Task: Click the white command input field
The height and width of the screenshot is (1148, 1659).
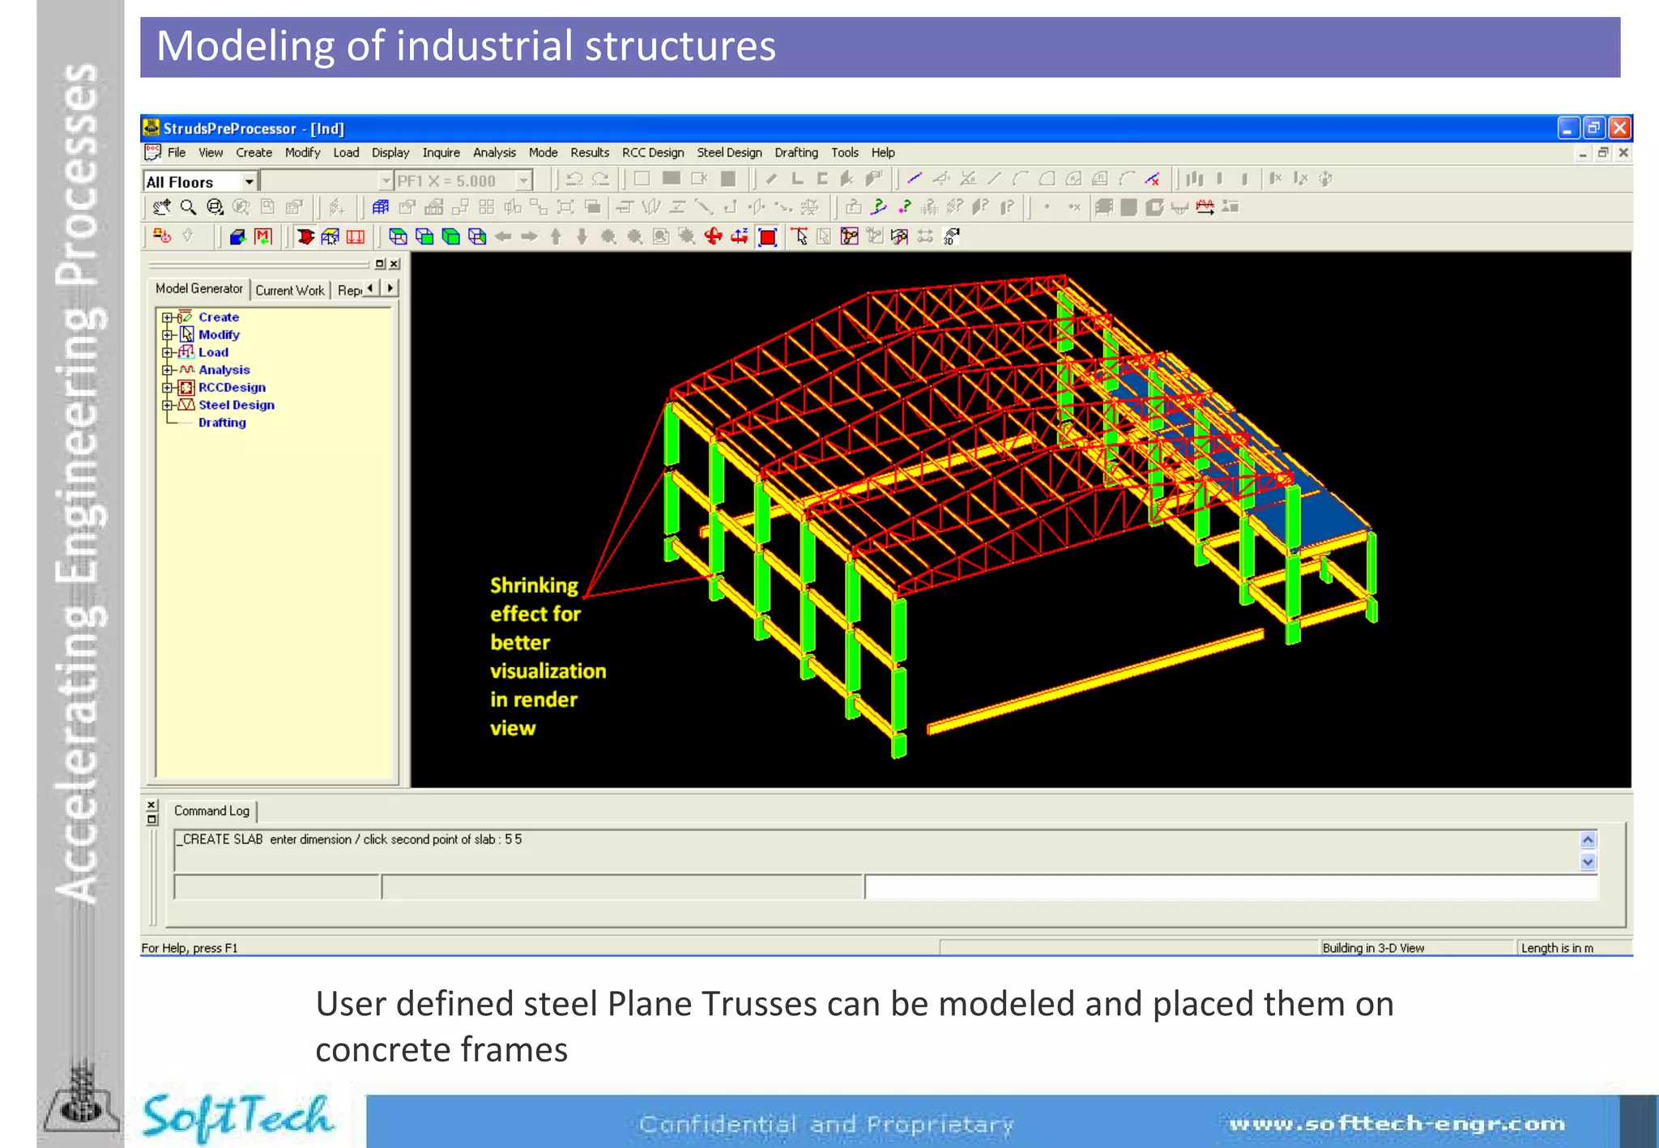Action: click(x=1230, y=887)
